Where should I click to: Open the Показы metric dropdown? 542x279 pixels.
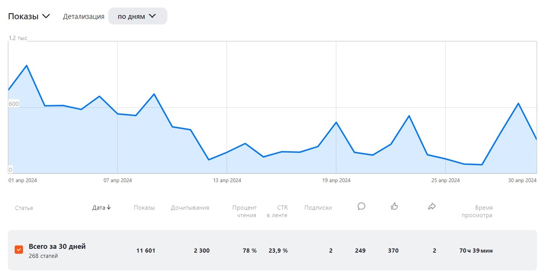click(29, 16)
